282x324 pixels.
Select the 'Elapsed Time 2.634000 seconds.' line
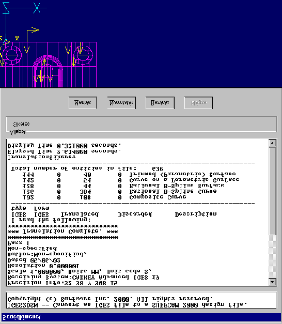pos(64,151)
